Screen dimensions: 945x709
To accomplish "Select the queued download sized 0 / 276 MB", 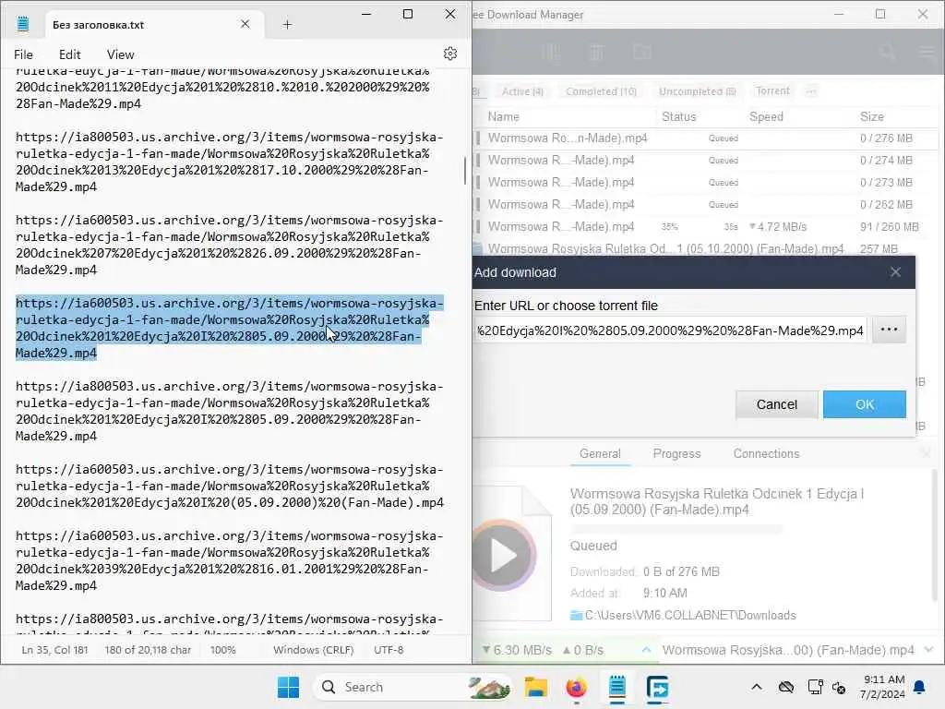I will pos(707,138).
